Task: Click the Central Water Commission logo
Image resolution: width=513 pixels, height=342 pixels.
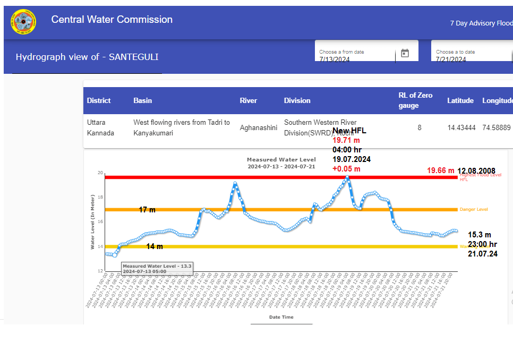Action: pyautogui.click(x=23, y=22)
